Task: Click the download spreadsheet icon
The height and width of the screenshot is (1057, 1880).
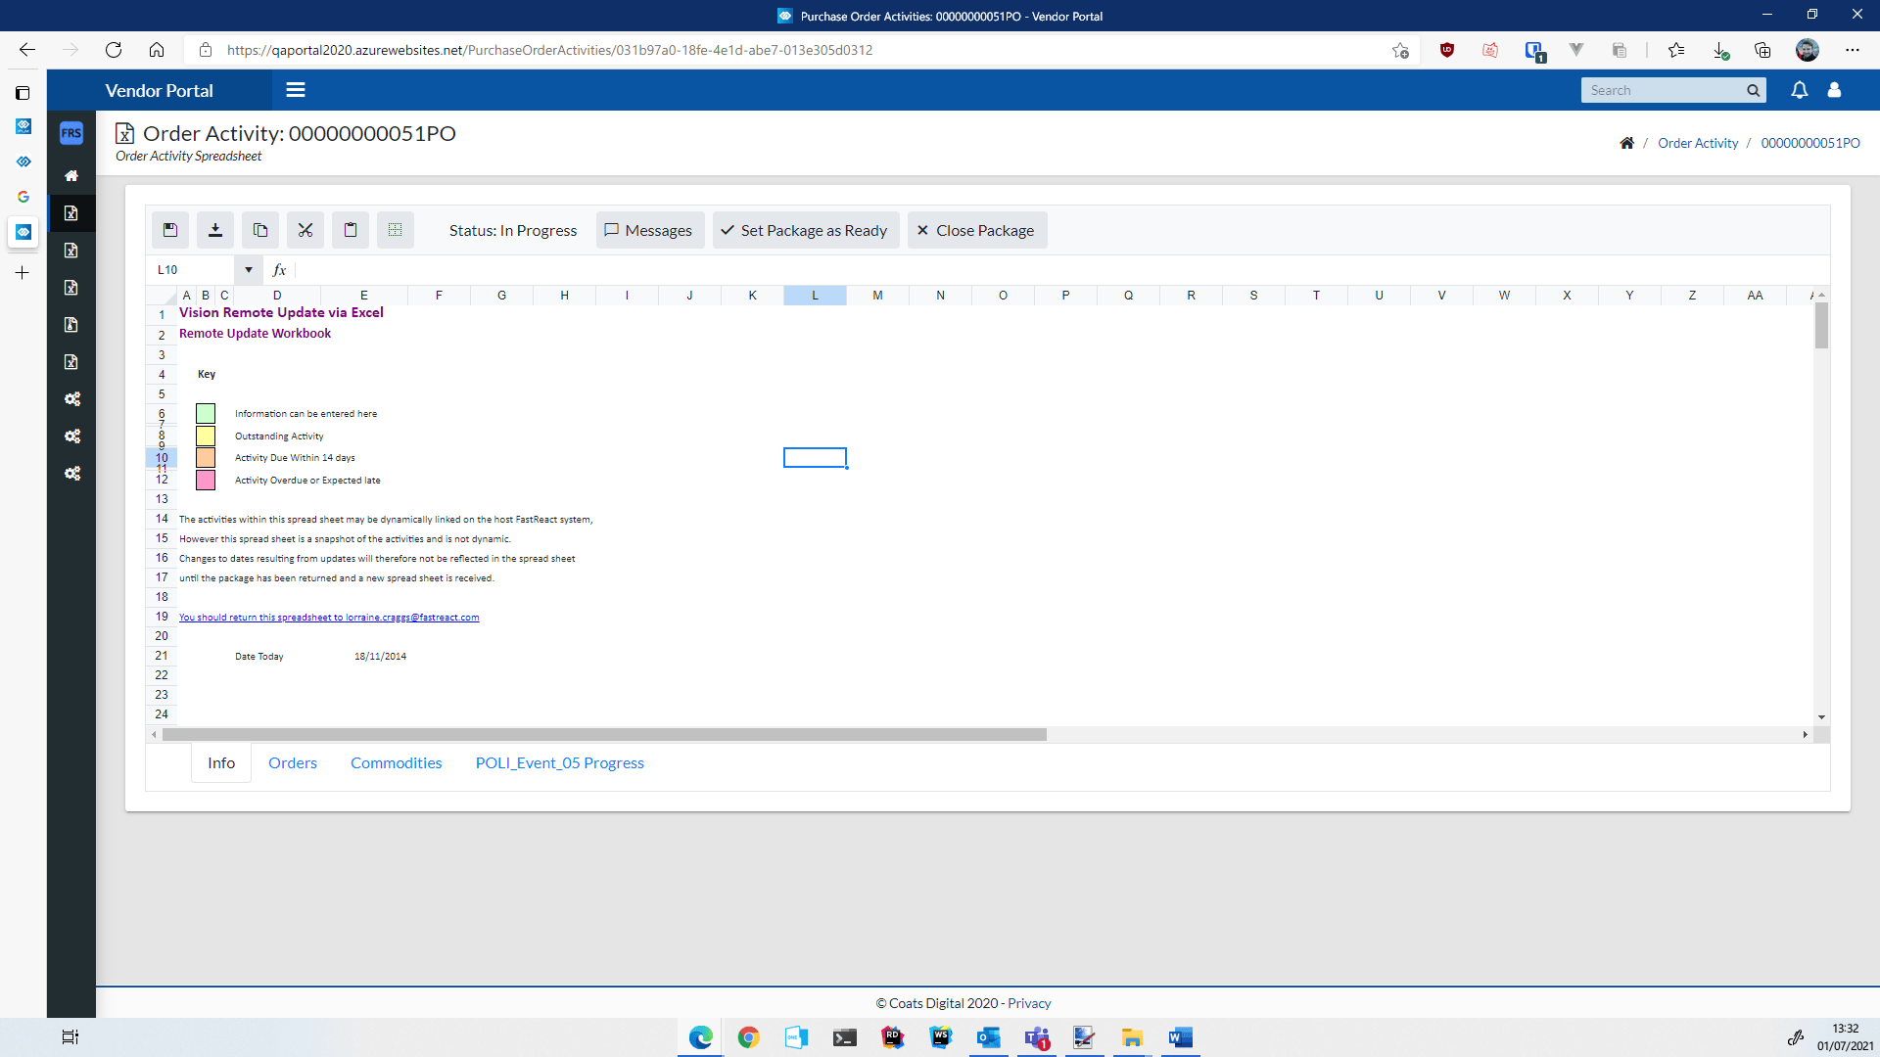Action: pyautogui.click(x=215, y=230)
